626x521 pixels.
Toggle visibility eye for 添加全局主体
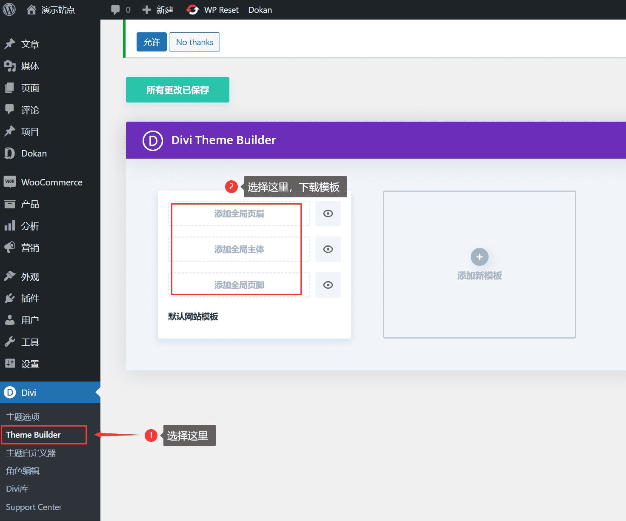point(328,249)
